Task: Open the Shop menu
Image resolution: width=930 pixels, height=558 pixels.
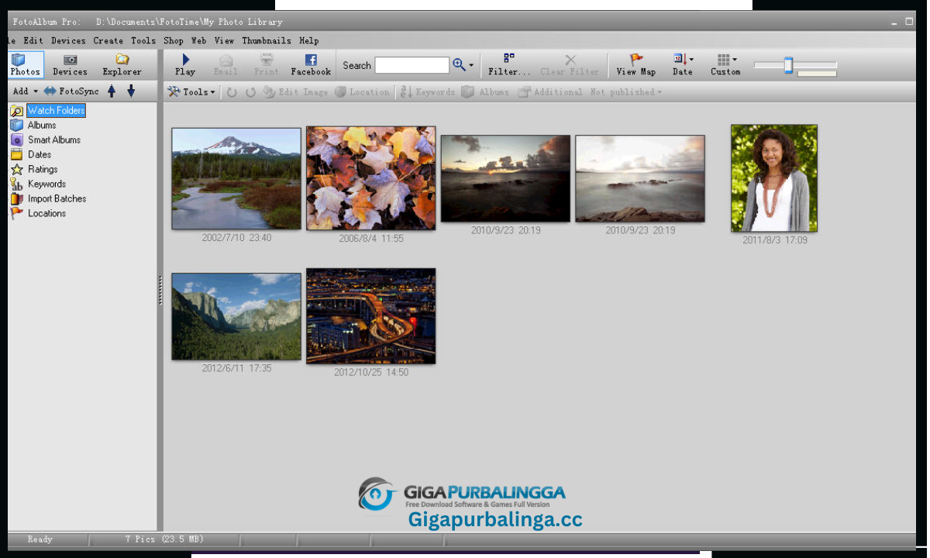Action: pyautogui.click(x=174, y=40)
